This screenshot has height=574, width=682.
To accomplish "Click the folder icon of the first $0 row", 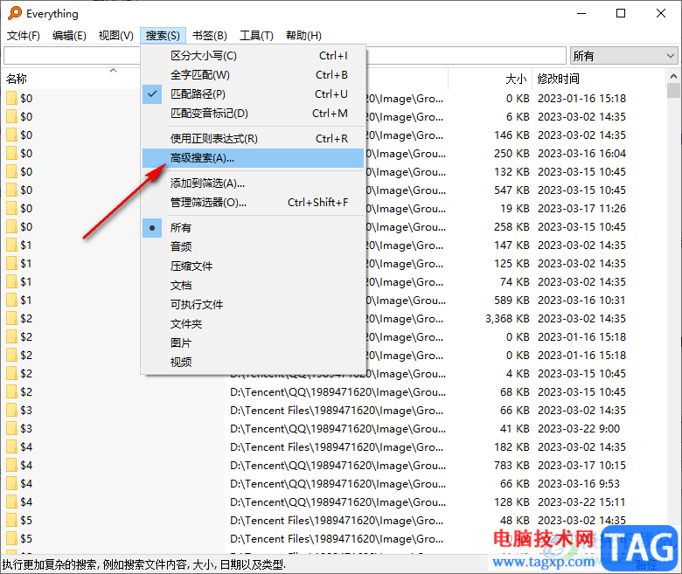I will tap(11, 98).
